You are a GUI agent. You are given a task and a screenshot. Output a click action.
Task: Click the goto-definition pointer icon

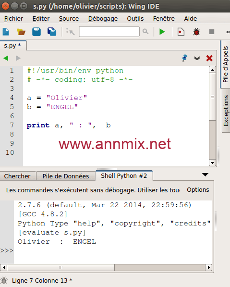coord(71,32)
